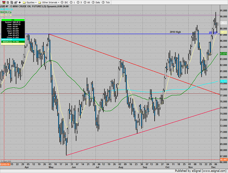Click the blue (87.147) label near 2010 High line
The image size is (228, 173).
tap(213, 32)
